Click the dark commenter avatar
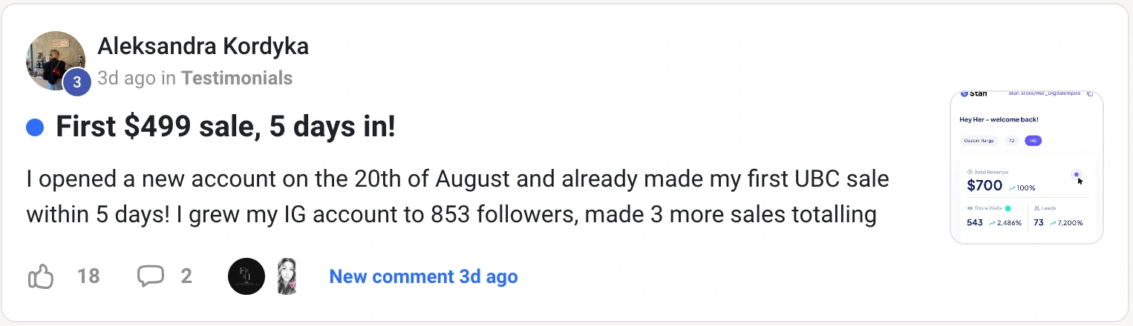The image size is (1133, 326). pyautogui.click(x=246, y=276)
